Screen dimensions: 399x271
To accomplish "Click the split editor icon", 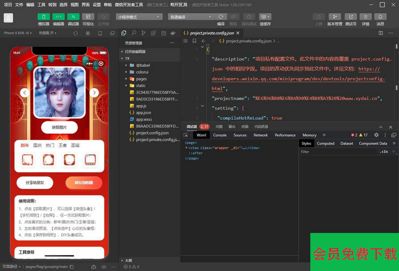I will (381, 33).
